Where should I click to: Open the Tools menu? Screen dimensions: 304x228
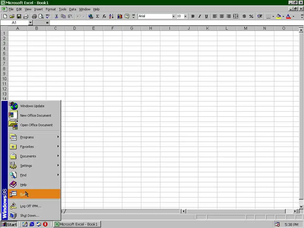(x=62, y=9)
